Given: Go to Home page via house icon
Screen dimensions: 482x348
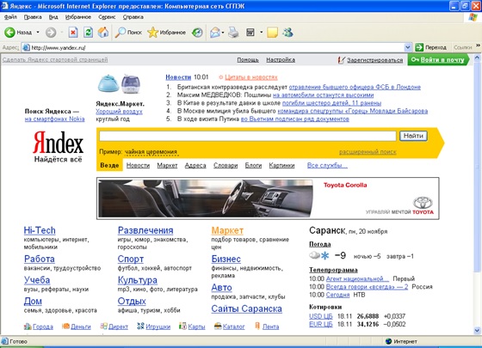Looking at the screenshot, I should pyautogui.click(x=103, y=33).
